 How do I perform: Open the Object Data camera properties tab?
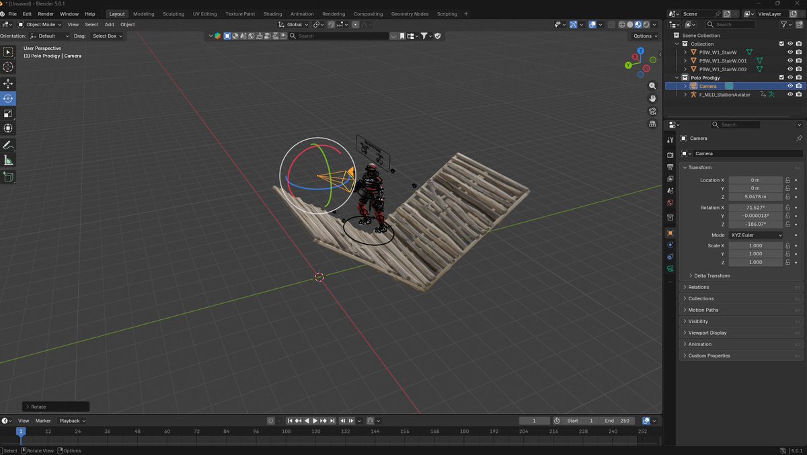(x=670, y=269)
